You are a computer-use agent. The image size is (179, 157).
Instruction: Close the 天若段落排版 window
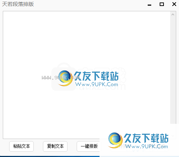174,4
